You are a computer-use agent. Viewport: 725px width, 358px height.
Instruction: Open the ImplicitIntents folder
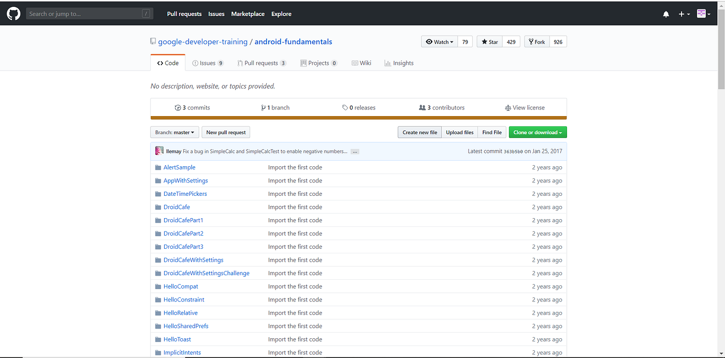click(x=182, y=352)
